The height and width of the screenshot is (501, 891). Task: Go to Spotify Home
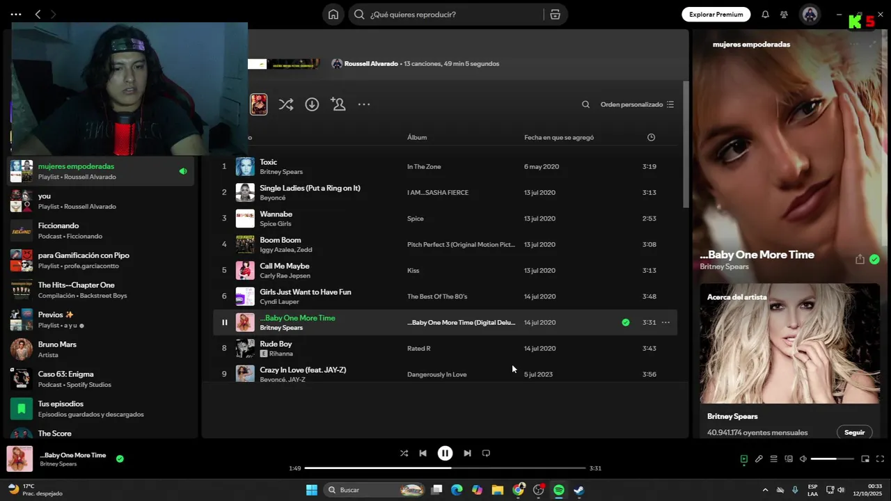pos(333,15)
